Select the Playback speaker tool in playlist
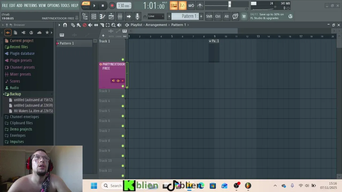This screenshot has width=342, height=192. [x=119, y=25]
